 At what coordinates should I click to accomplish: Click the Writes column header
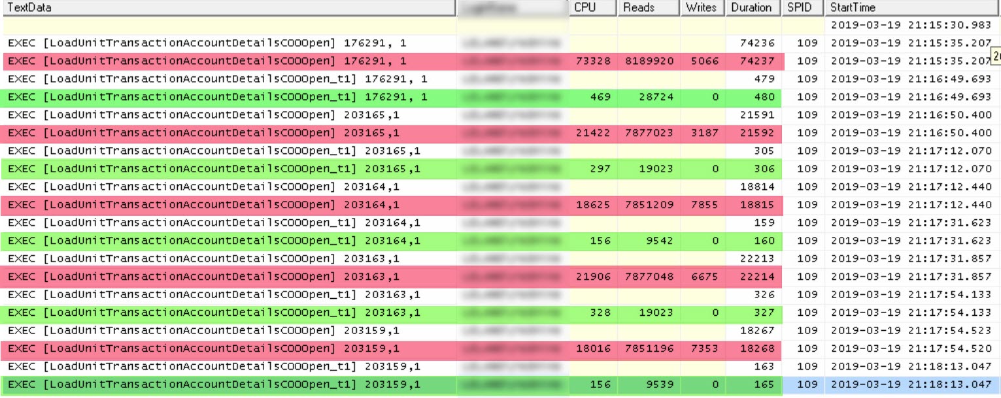click(702, 8)
